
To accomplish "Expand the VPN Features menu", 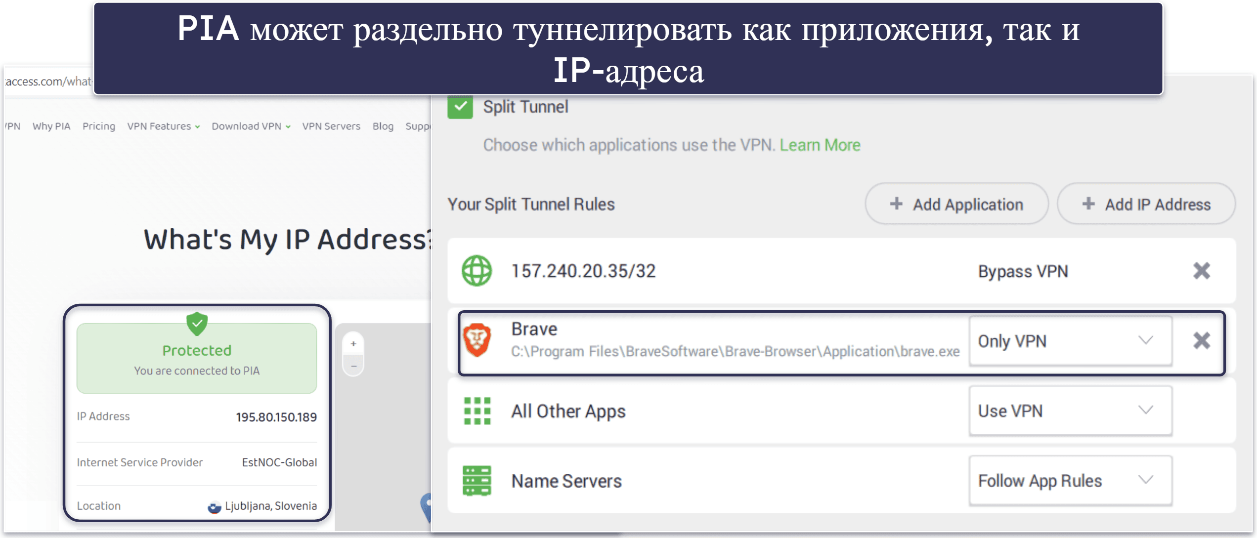I will pos(163,126).
